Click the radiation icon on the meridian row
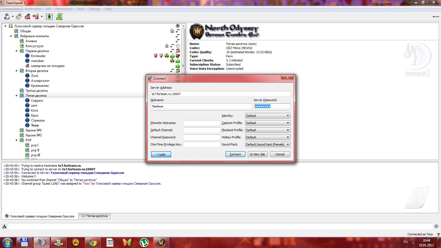 click(x=172, y=61)
